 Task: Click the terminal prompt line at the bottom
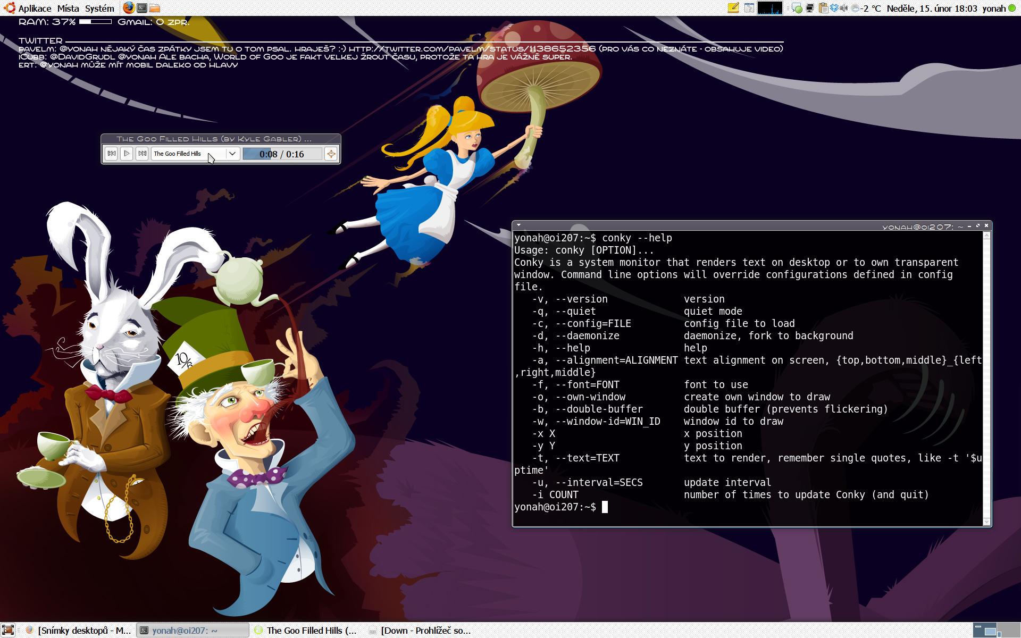[561, 507]
